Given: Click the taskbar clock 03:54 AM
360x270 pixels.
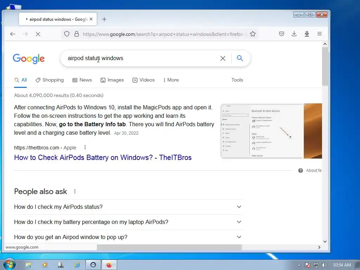Looking at the screenshot, I should click(x=342, y=265).
